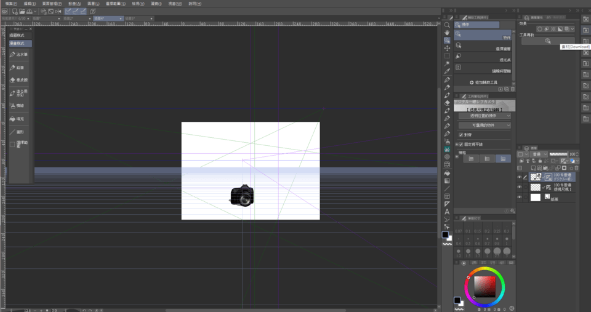
Task: Click the New file icon in command bar
Action: (x=15, y=11)
